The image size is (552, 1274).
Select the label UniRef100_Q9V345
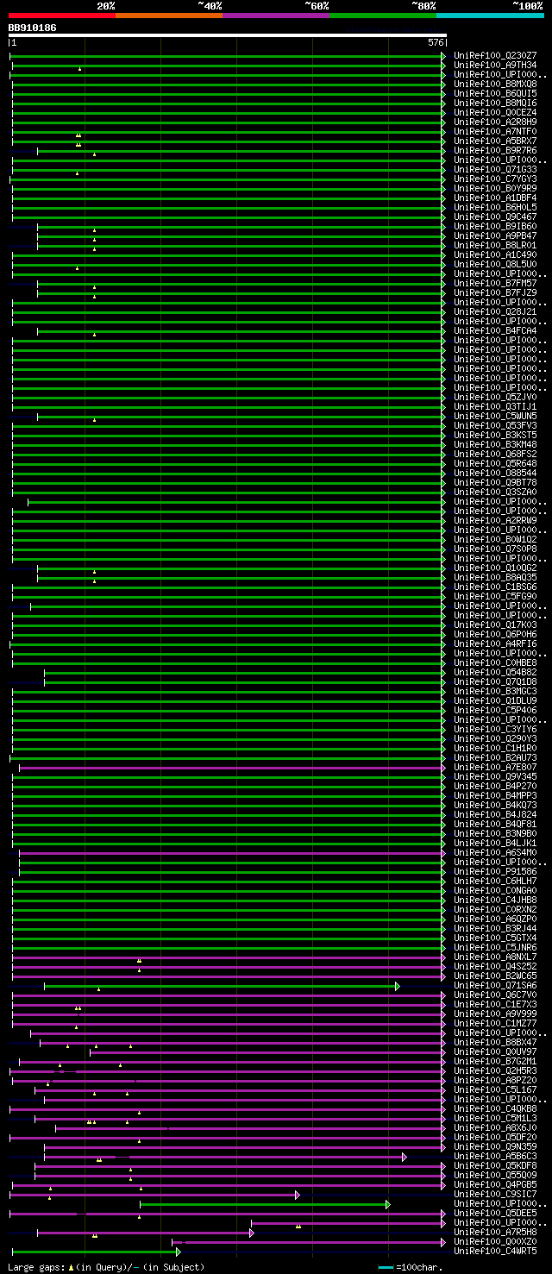point(495,776)
